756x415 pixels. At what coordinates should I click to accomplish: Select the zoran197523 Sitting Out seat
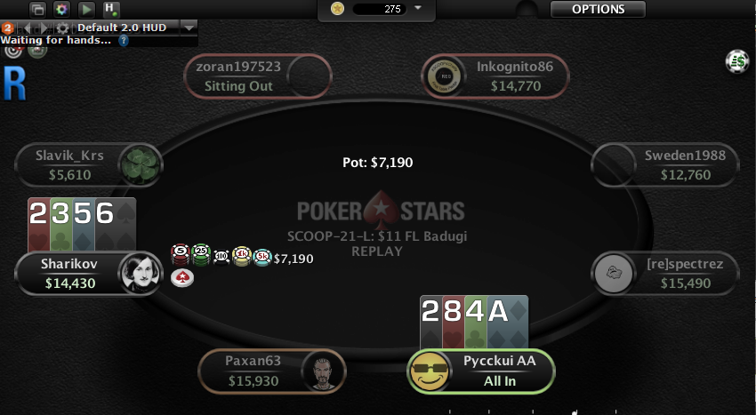click(258, 76)
